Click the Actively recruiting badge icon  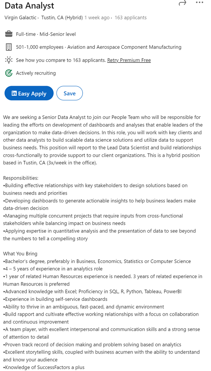[x=9, y=73]
